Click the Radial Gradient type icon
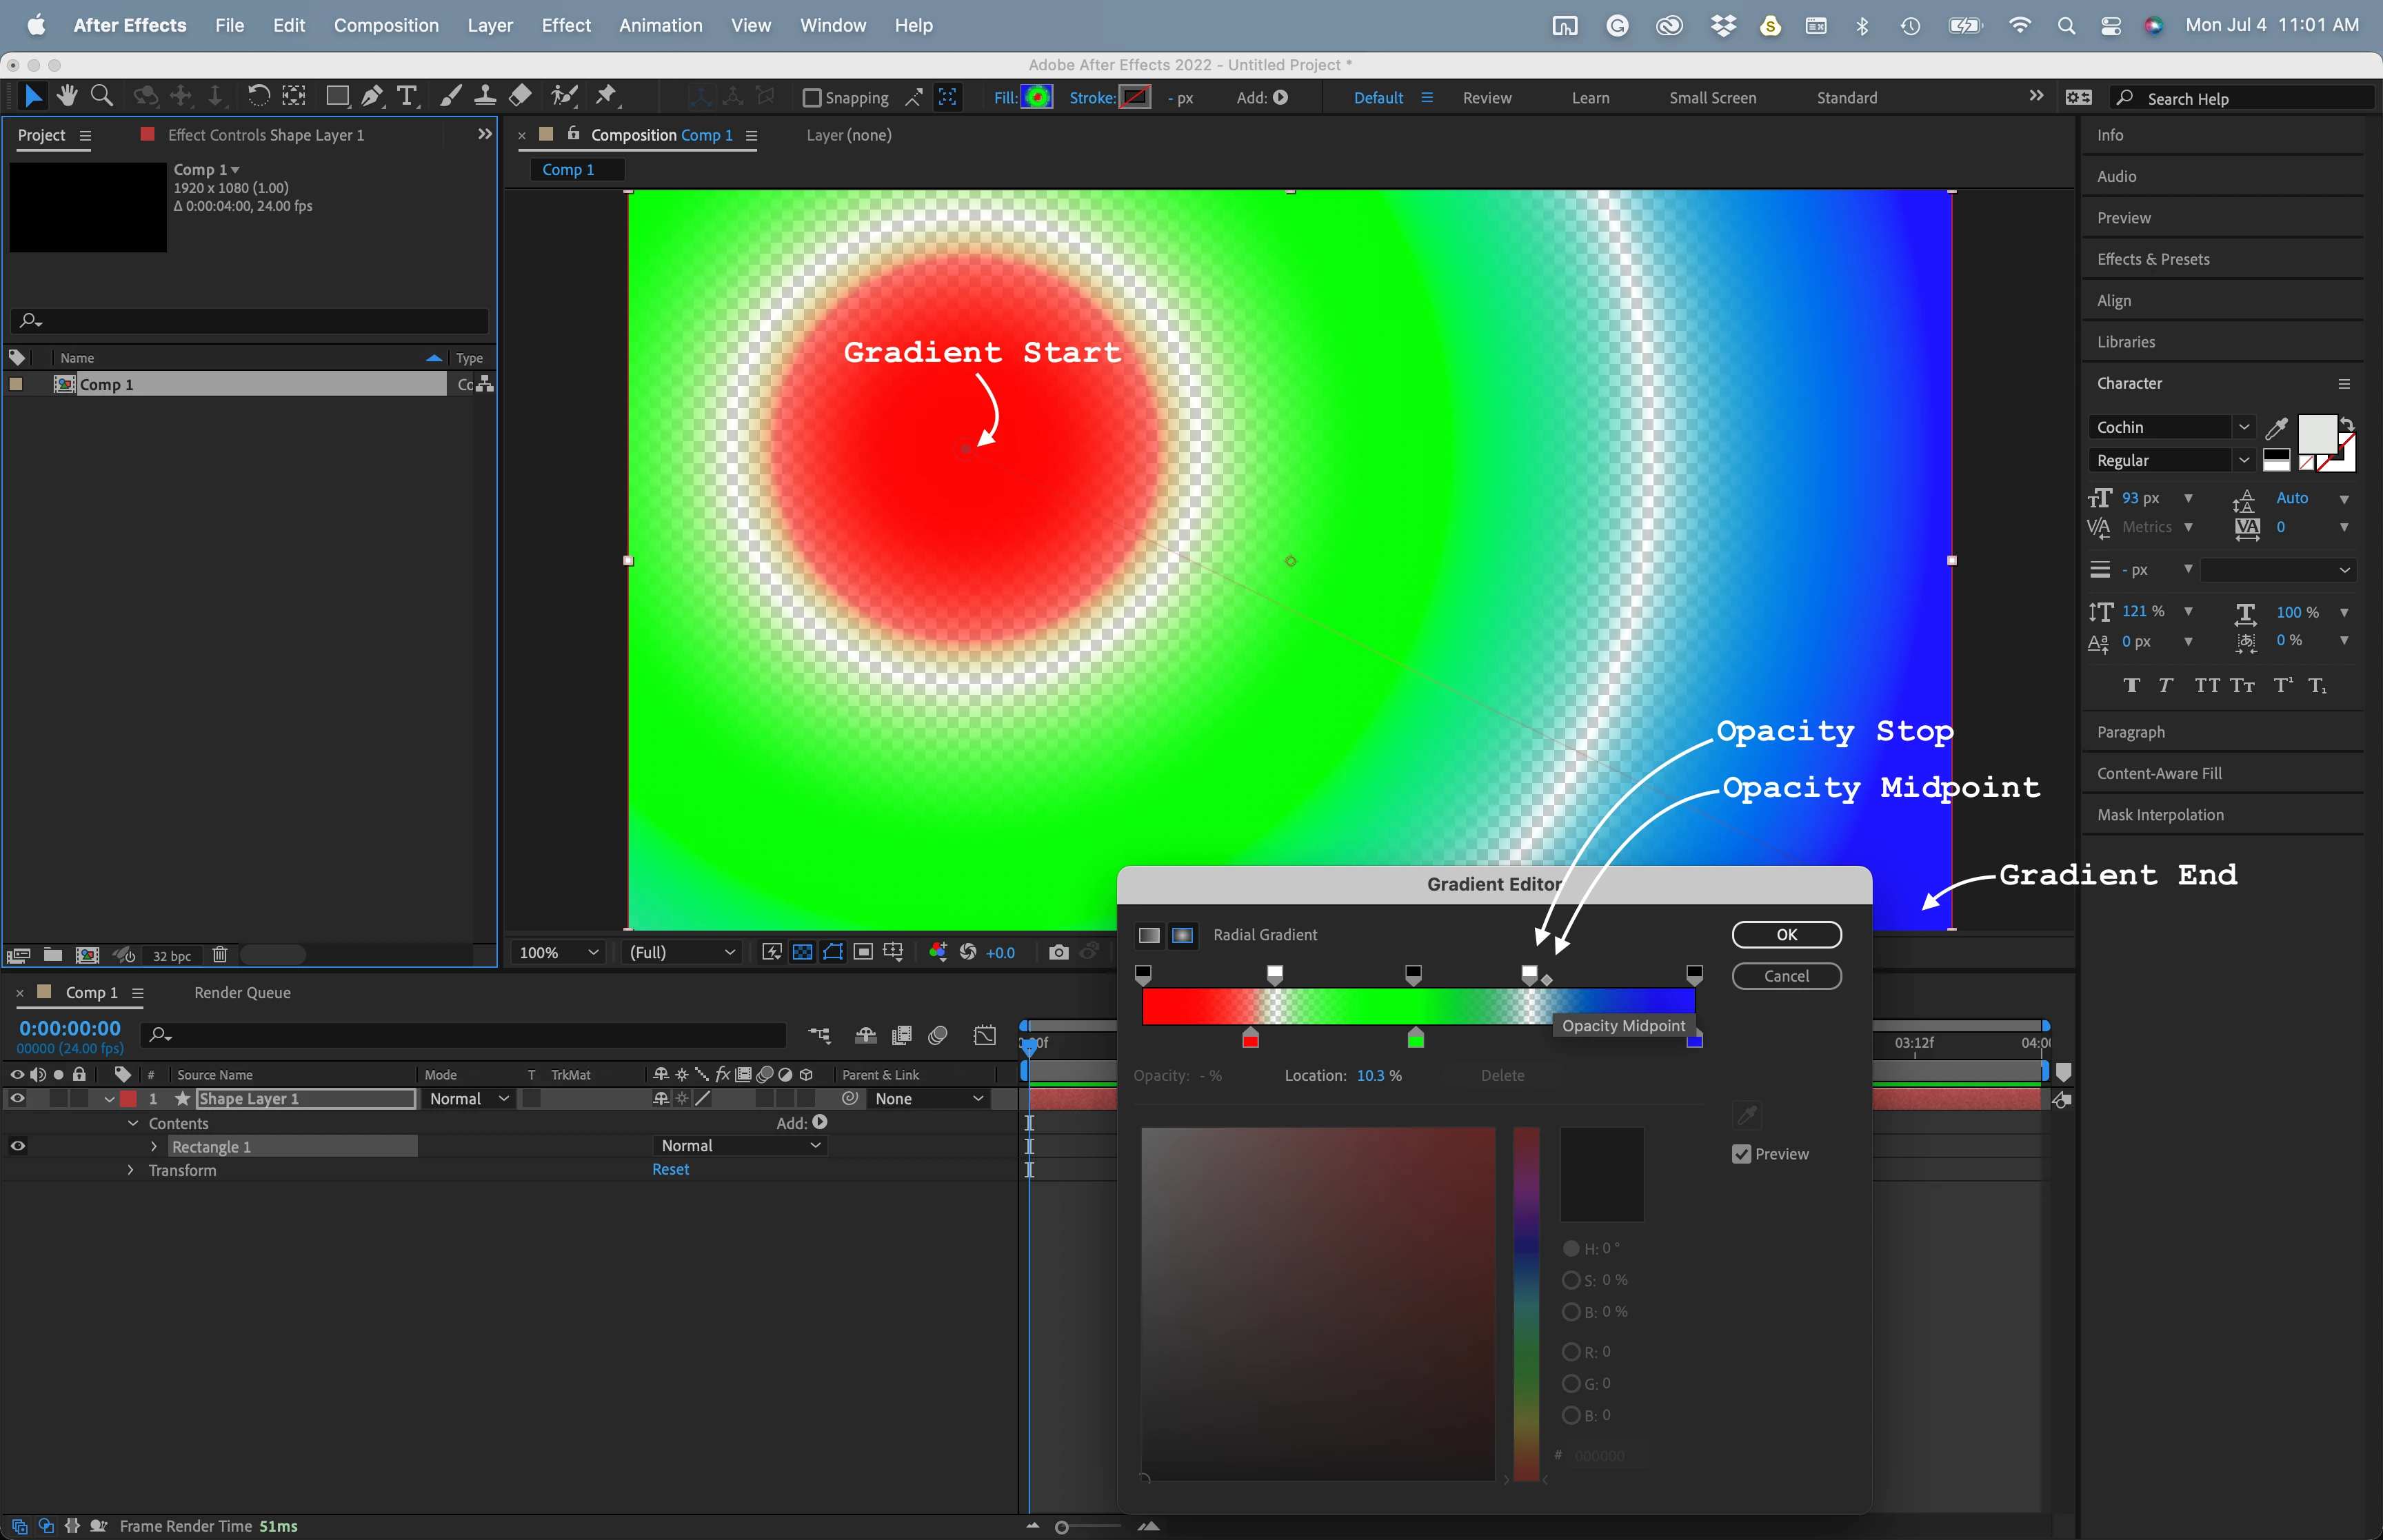The height and width of the screenshot is (1540, 2383). click(x=1182, y=935)
